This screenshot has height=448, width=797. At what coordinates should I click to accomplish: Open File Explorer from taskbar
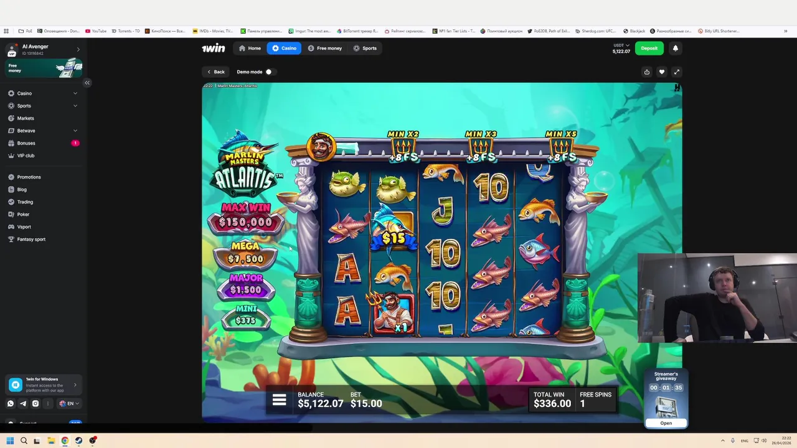[51, 441]
